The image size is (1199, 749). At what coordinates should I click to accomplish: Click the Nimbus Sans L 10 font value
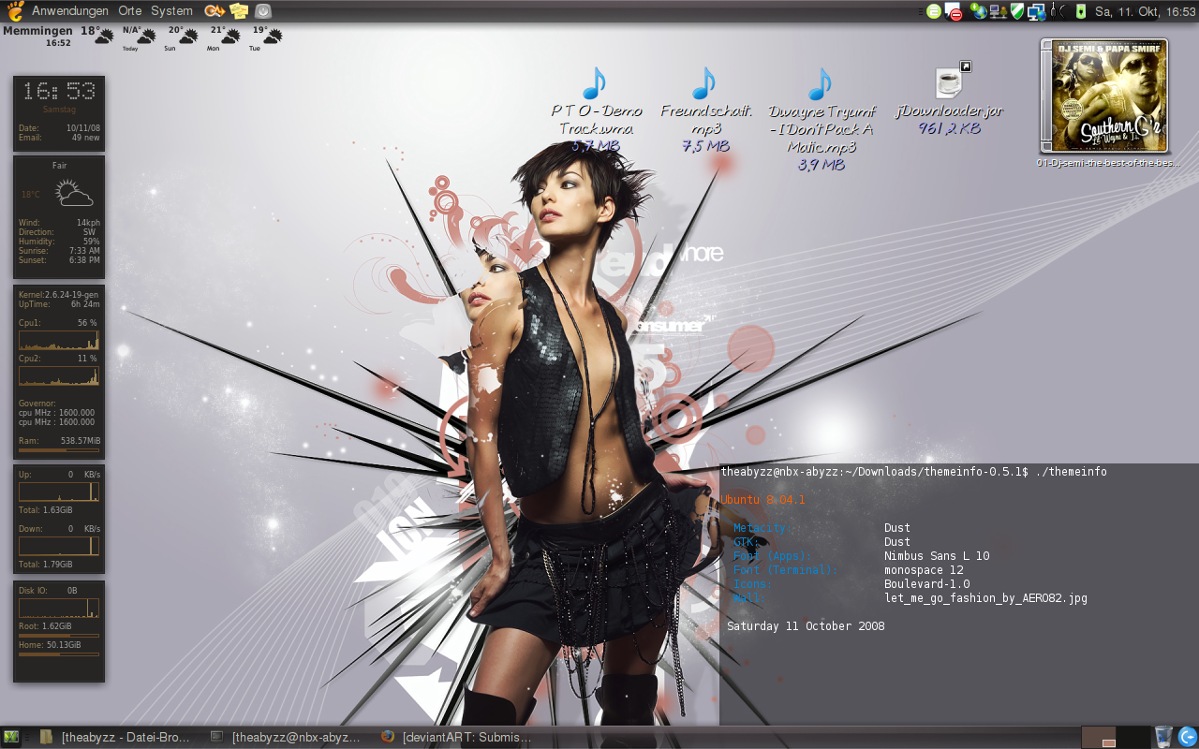[937, 556]
